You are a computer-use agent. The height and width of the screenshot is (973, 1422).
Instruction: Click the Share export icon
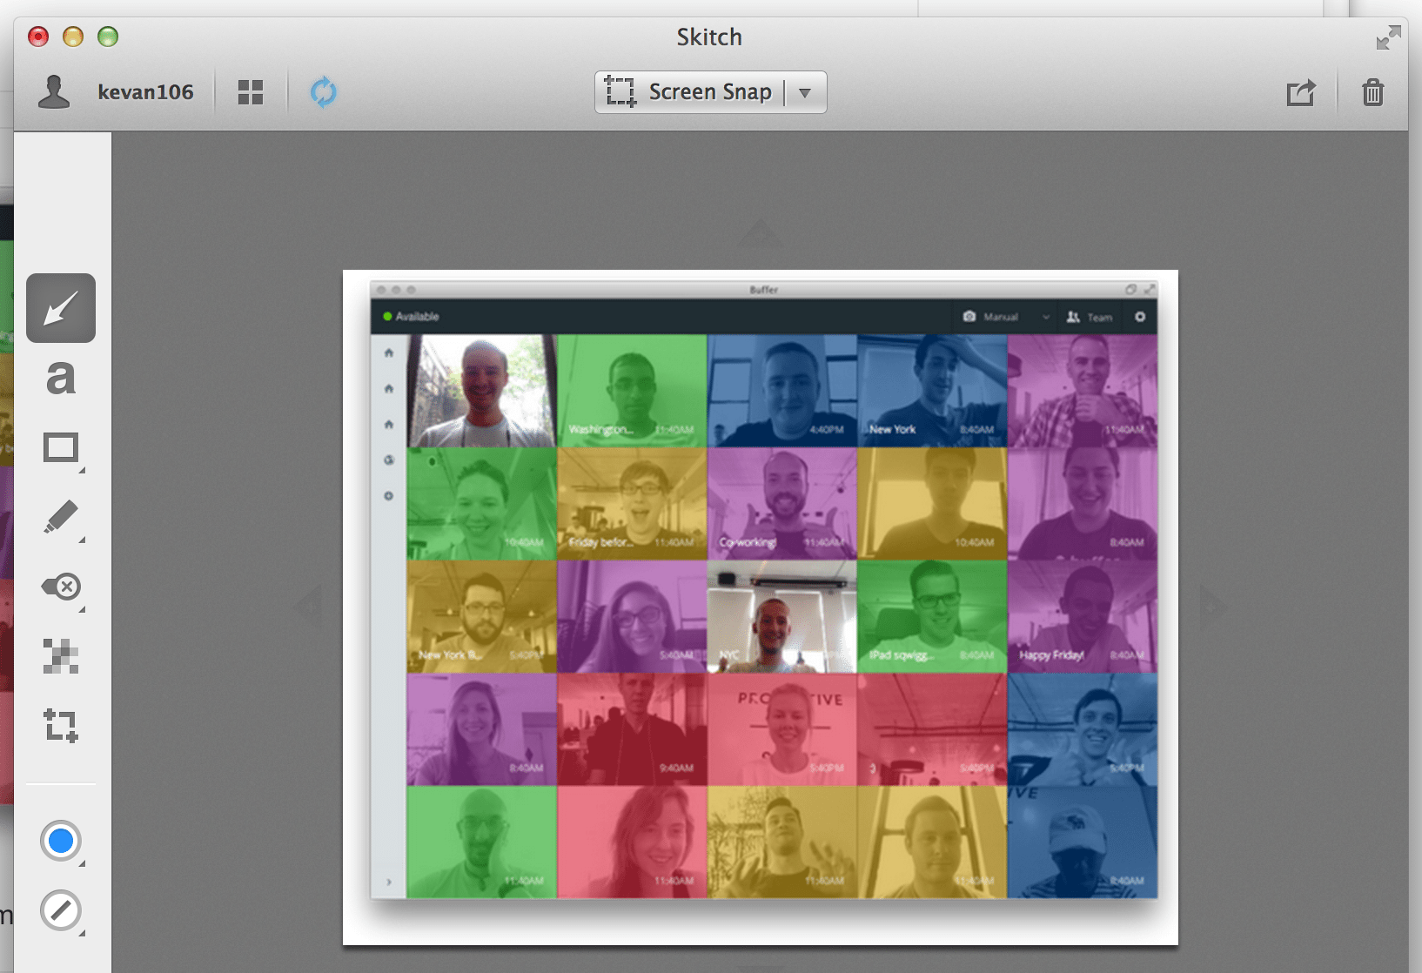click(x=1301, y=92)
